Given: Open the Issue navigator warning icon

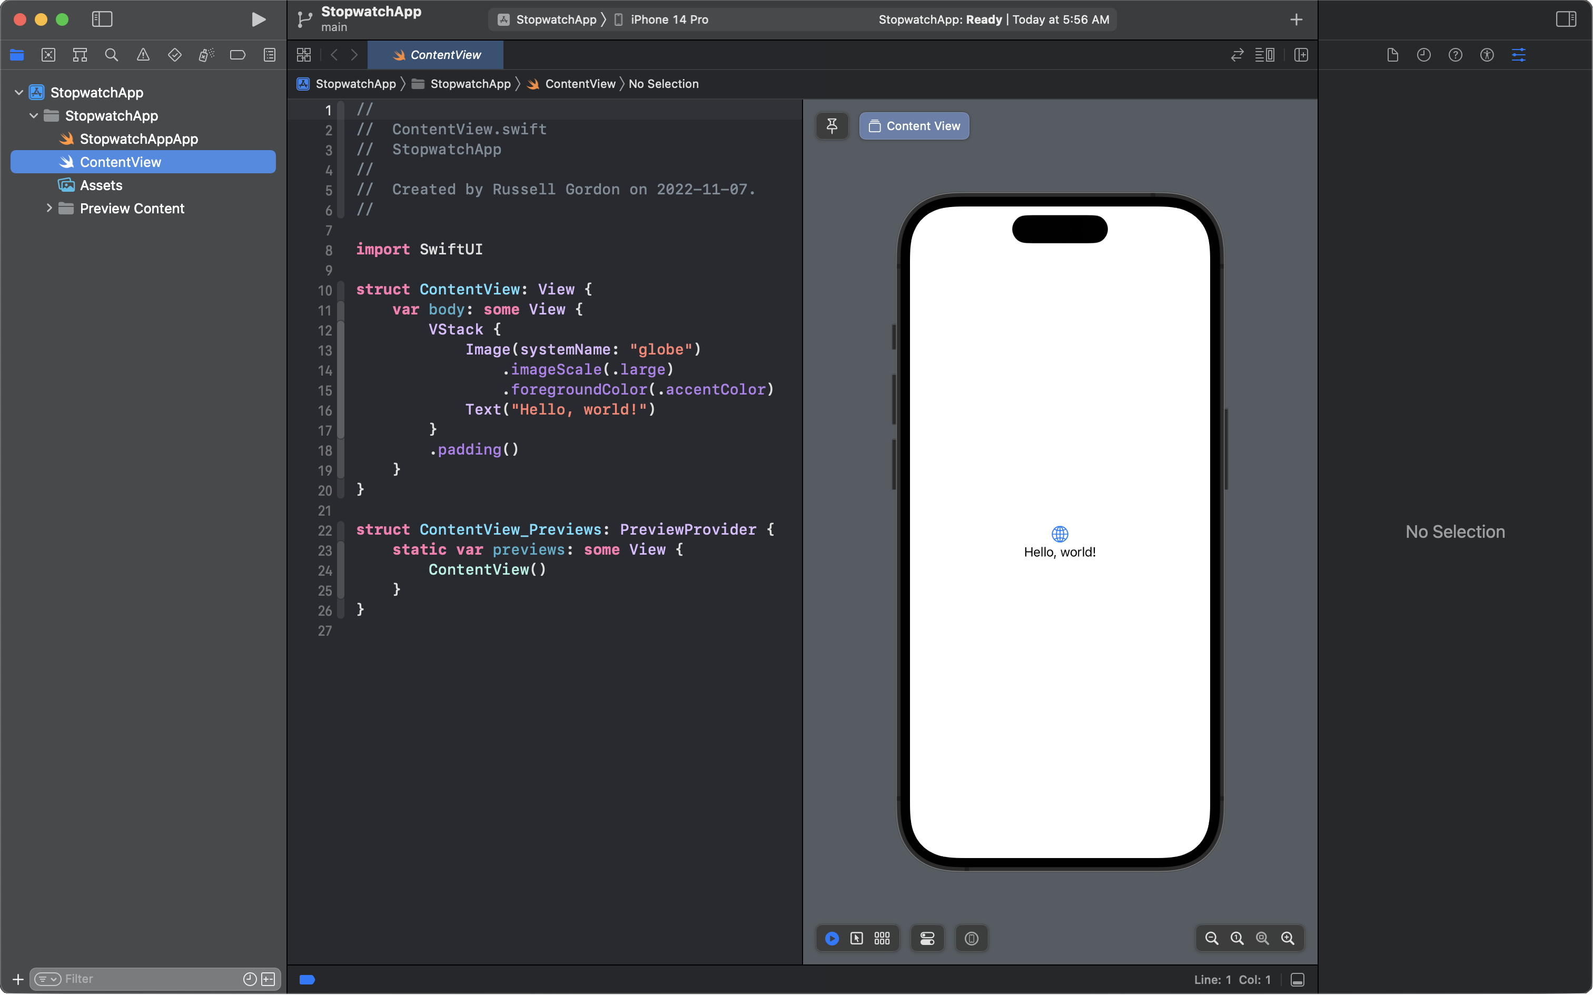Looking at the screenshot, I should point(143,55).
